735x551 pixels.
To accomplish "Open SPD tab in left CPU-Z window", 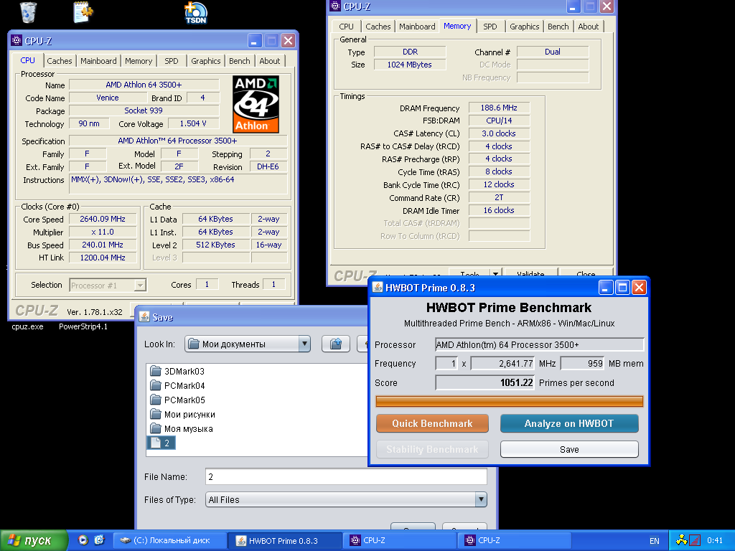I will (171, 61).
